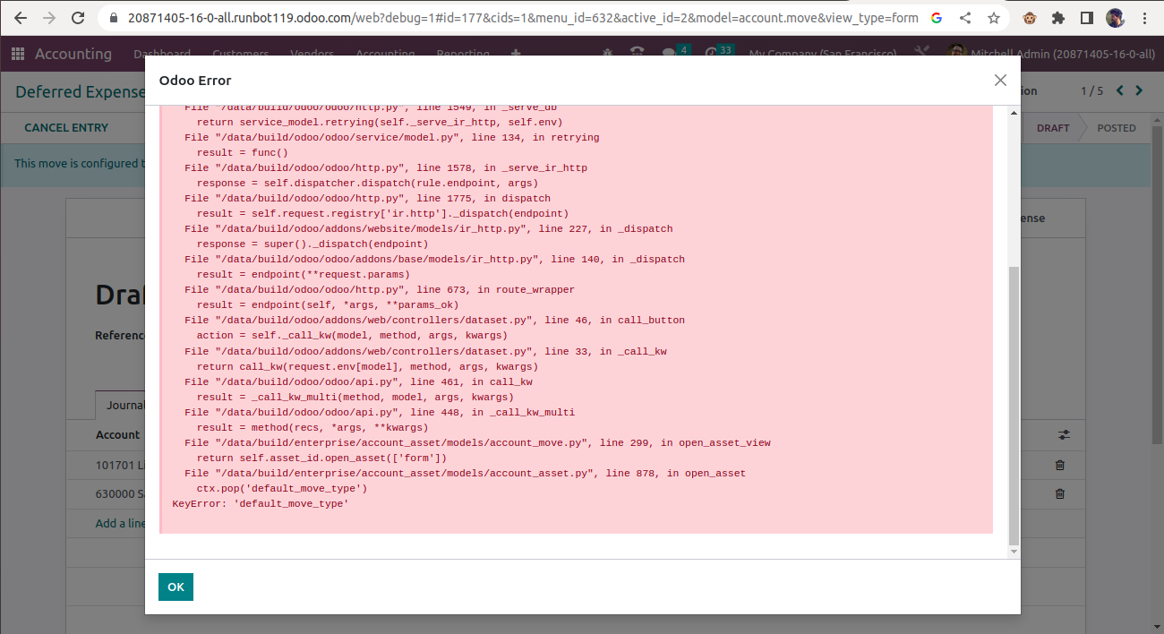Click the account_move.py line 299 entry
This screenshot has width=1164, height=634.
pos(477,443)
